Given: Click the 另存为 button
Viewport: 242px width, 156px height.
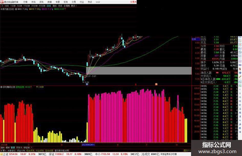Looking at the screenshot, I should 19,148.
